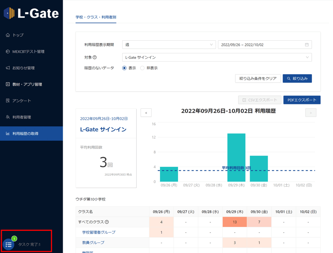Click the value 1 in 学校管理者グループ row
The width and height of the screenshot is (333, 253).
[x=161, y=232]
